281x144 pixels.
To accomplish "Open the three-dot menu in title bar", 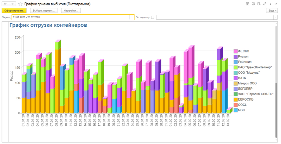I will (x=271, y=4).
